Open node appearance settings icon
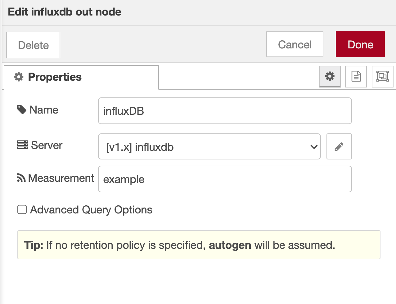Image resolution: width=396 pixels, height=304 pixels. pyautogui.click(x=382, y=76)
